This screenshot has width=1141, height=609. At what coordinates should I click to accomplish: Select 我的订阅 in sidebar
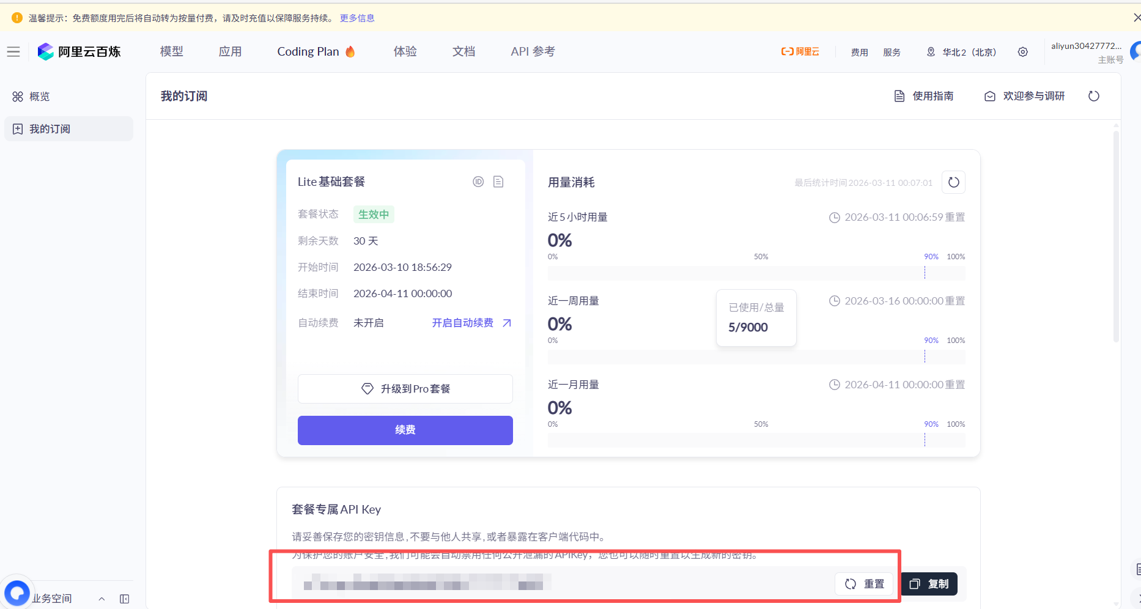pyautogui.click(x=68, y=129)
